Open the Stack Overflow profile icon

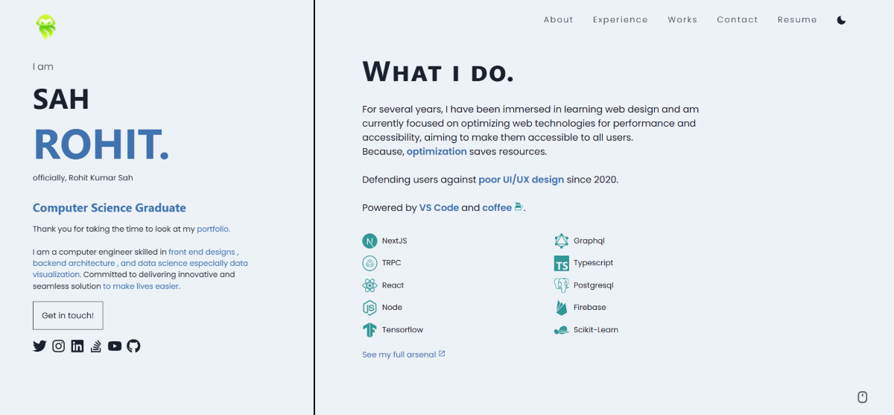(95, 346)
